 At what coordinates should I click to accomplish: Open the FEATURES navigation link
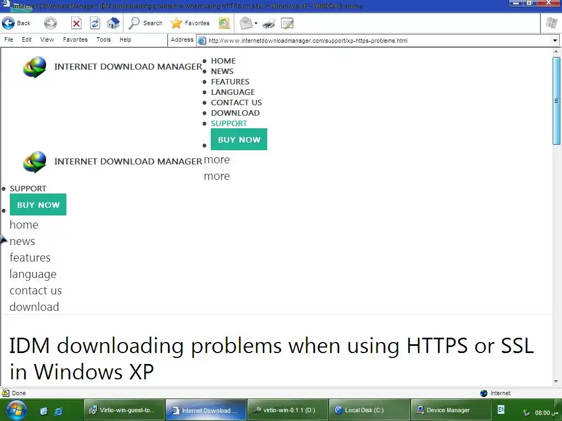click(x=230, y=82)
